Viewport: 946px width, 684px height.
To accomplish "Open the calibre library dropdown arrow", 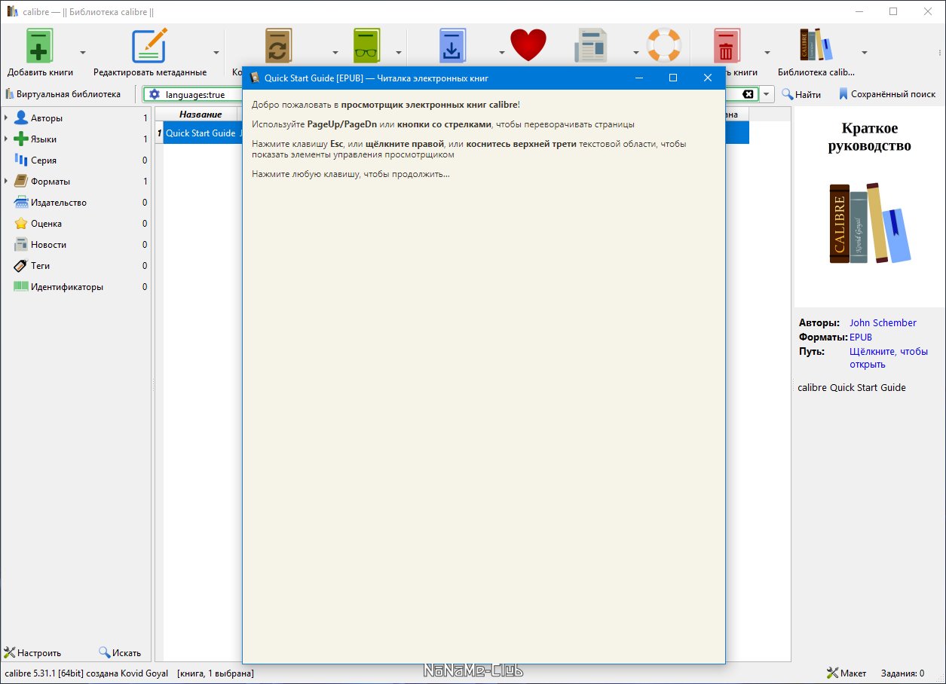I will 864,53.
